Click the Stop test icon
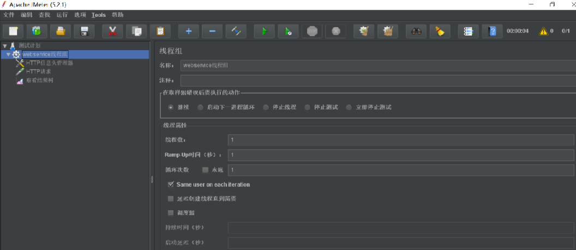Image resolution: width=576 pixels, height=250 pixels. [x=312, y=31]
